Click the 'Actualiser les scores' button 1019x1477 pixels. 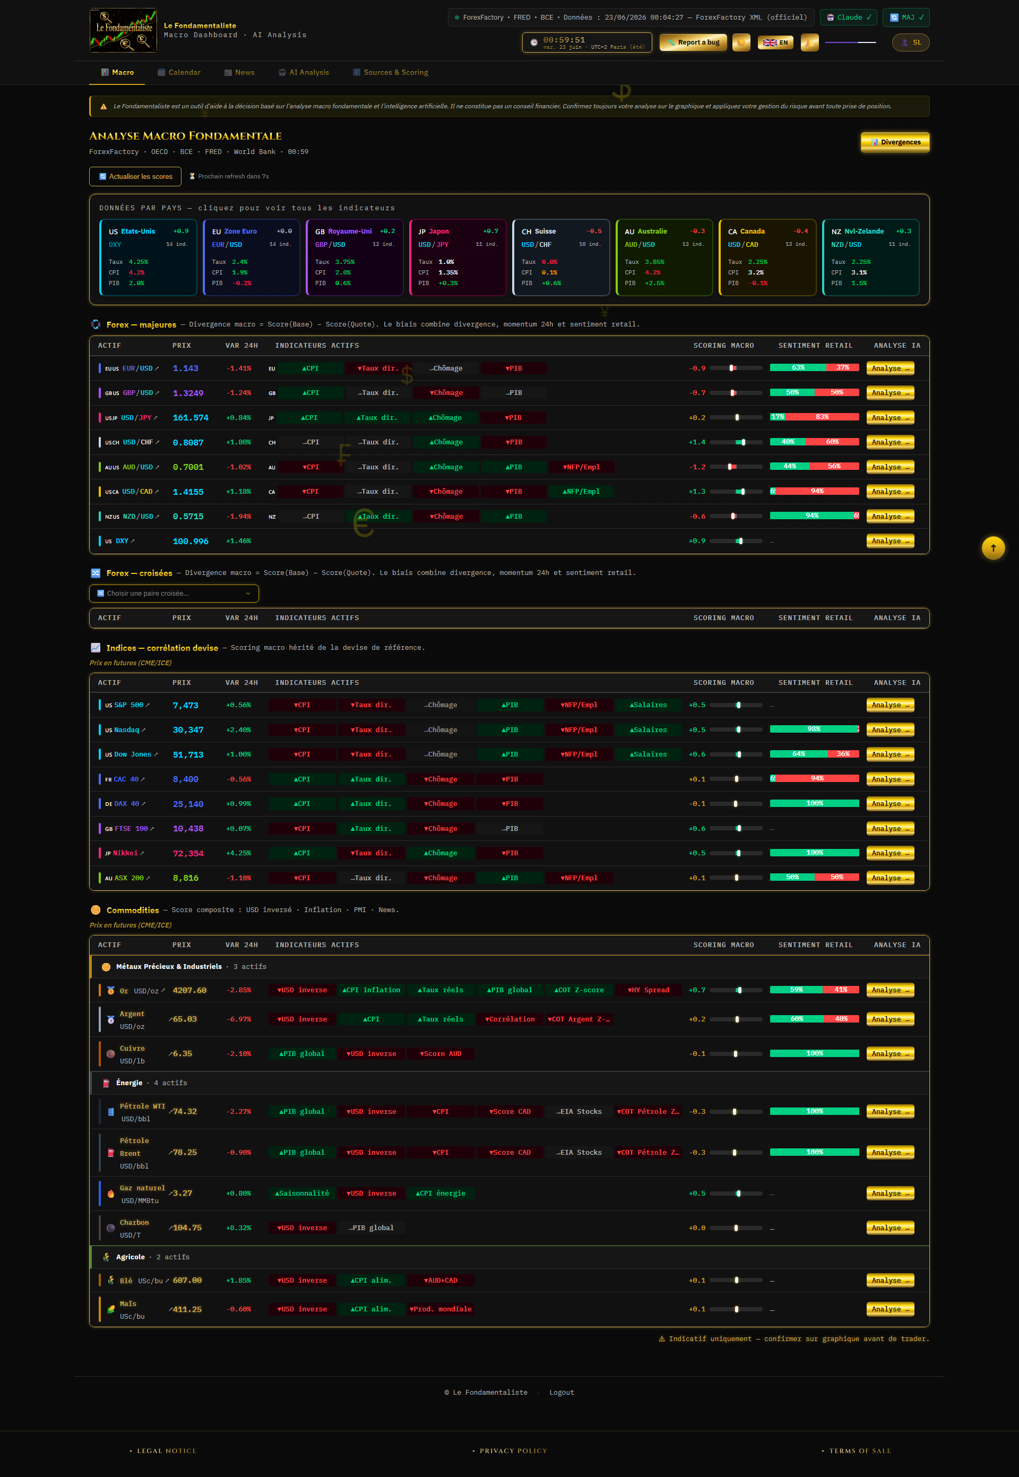135,176
